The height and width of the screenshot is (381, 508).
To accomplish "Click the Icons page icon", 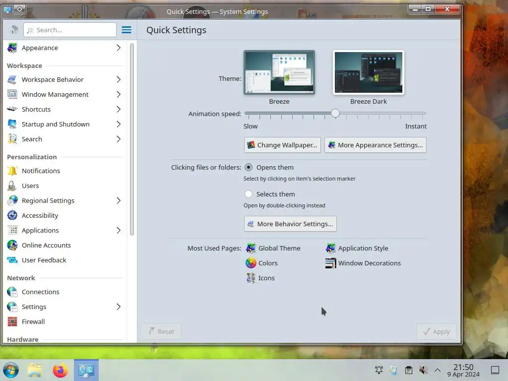I will point(251,278).
